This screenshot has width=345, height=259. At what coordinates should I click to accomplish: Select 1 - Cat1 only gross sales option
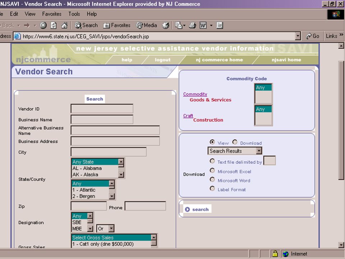(x=111, y=244)
